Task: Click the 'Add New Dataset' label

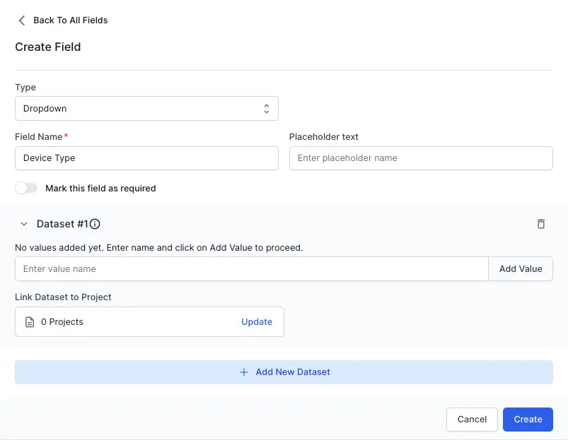Action: pyautogui.click(x=293, y=372)
